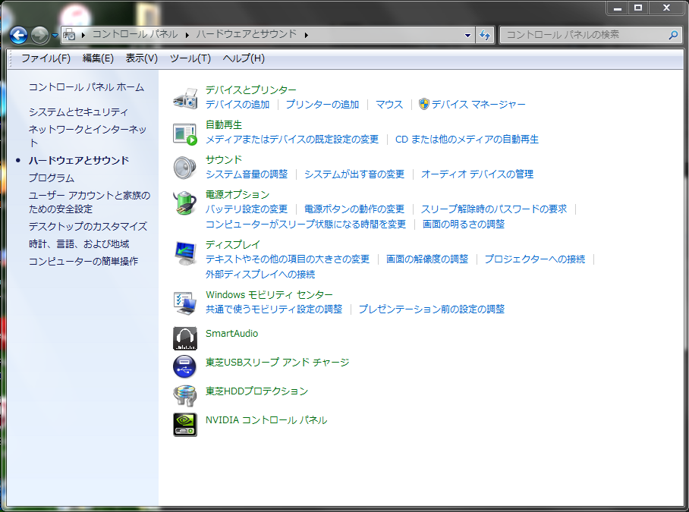
Task: Open the Windows モビリティ センター icon
Action: (x=185, y=303)
